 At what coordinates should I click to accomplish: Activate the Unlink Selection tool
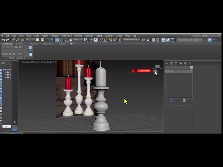18,40
